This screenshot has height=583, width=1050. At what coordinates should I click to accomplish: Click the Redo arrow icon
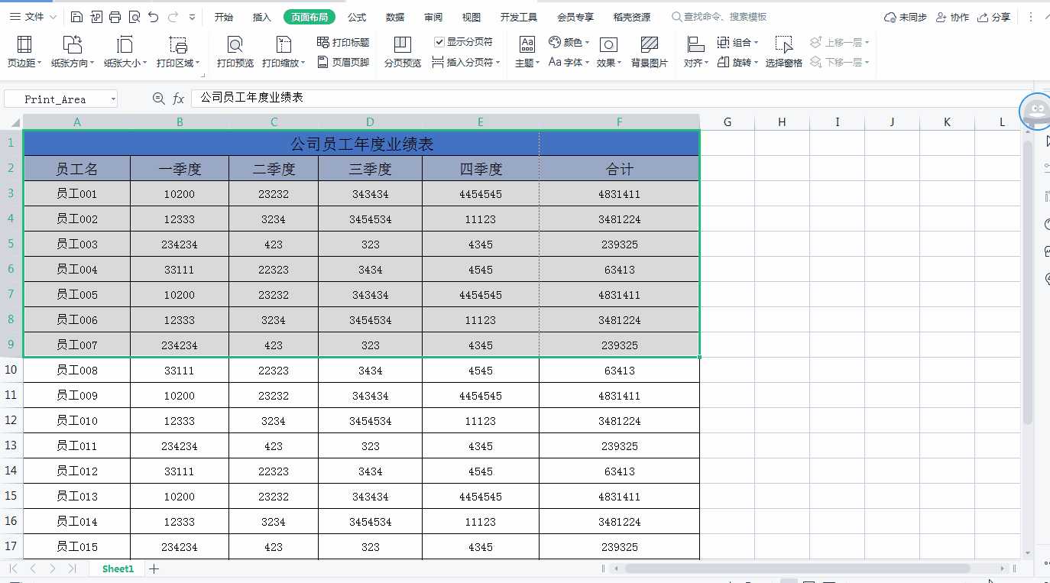pos(173,17)
